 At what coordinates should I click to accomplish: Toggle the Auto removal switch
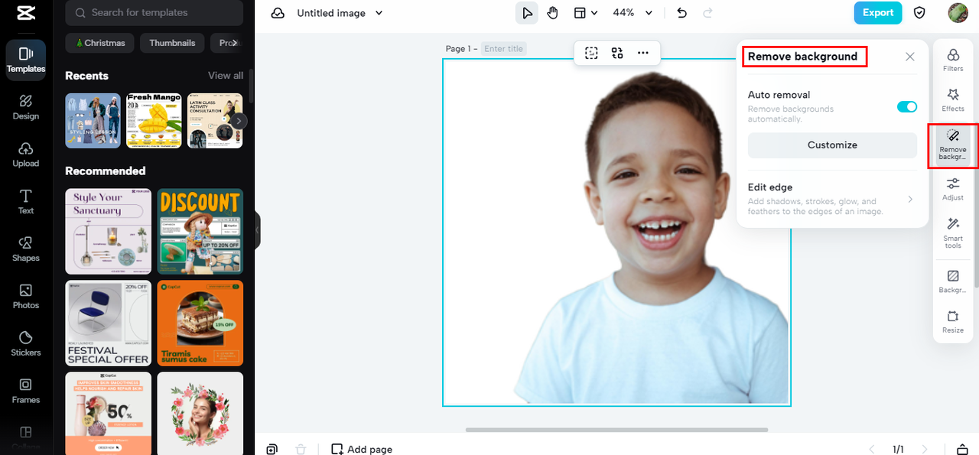pos(907,107)
